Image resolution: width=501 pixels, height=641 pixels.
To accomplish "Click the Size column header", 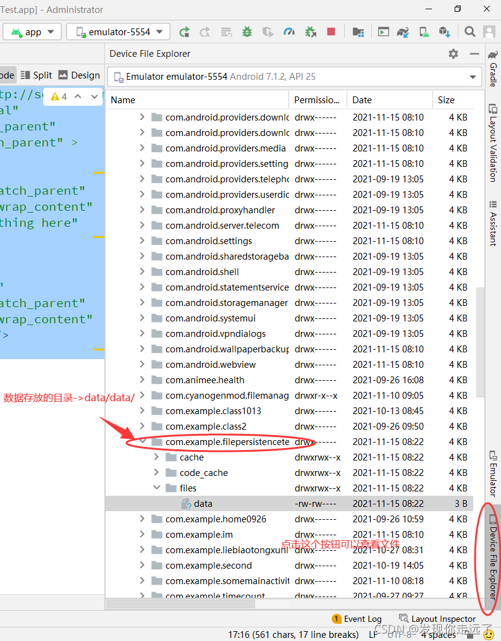I will coord(453,100).
